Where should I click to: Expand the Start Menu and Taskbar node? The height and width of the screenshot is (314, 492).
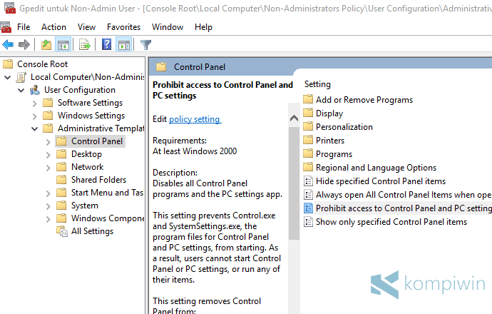pos(48,193)
